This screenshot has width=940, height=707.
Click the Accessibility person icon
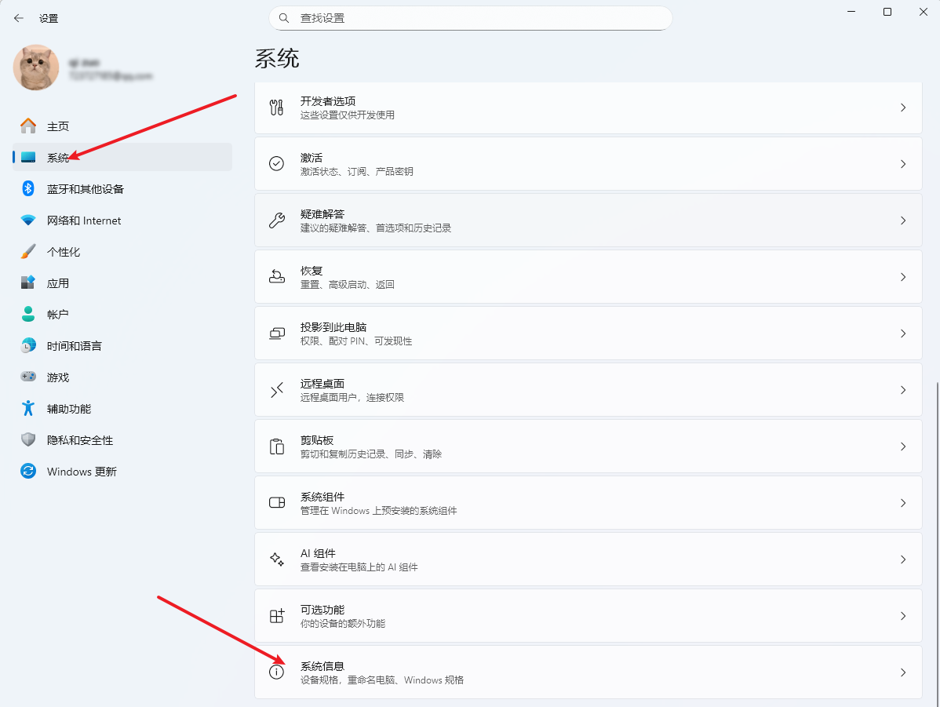[x=28, y=408]
